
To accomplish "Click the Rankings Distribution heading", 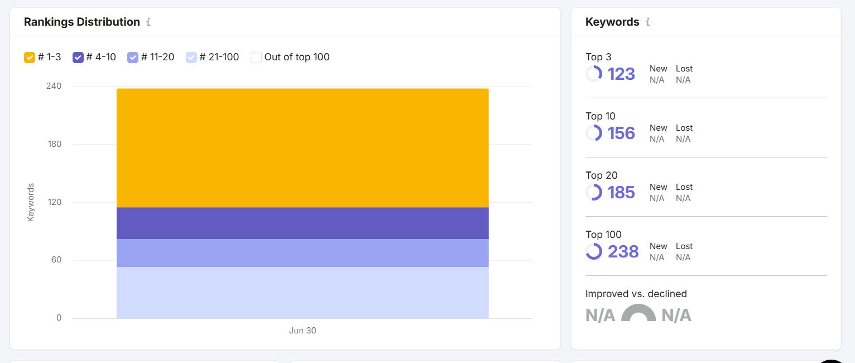I will pos(82,22).
